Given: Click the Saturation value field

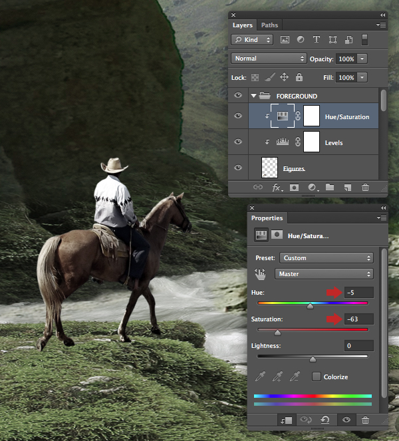Looking at the screenshot, I should tap(359, 319).
